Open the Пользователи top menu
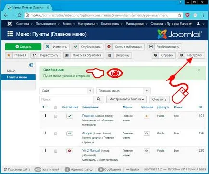This screenshot has height=174, width=209. pos(47,24)
